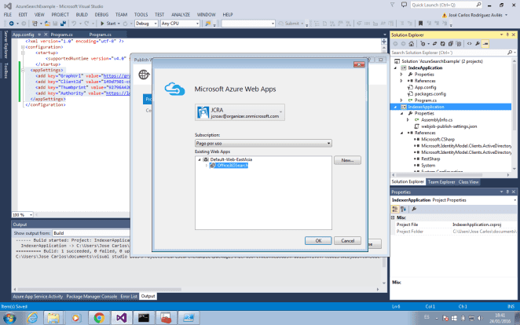The width and height of the screenshot is (520, 325).
Task: Click the bookmark toolbar icon
Action: click(x=420, y=24)
